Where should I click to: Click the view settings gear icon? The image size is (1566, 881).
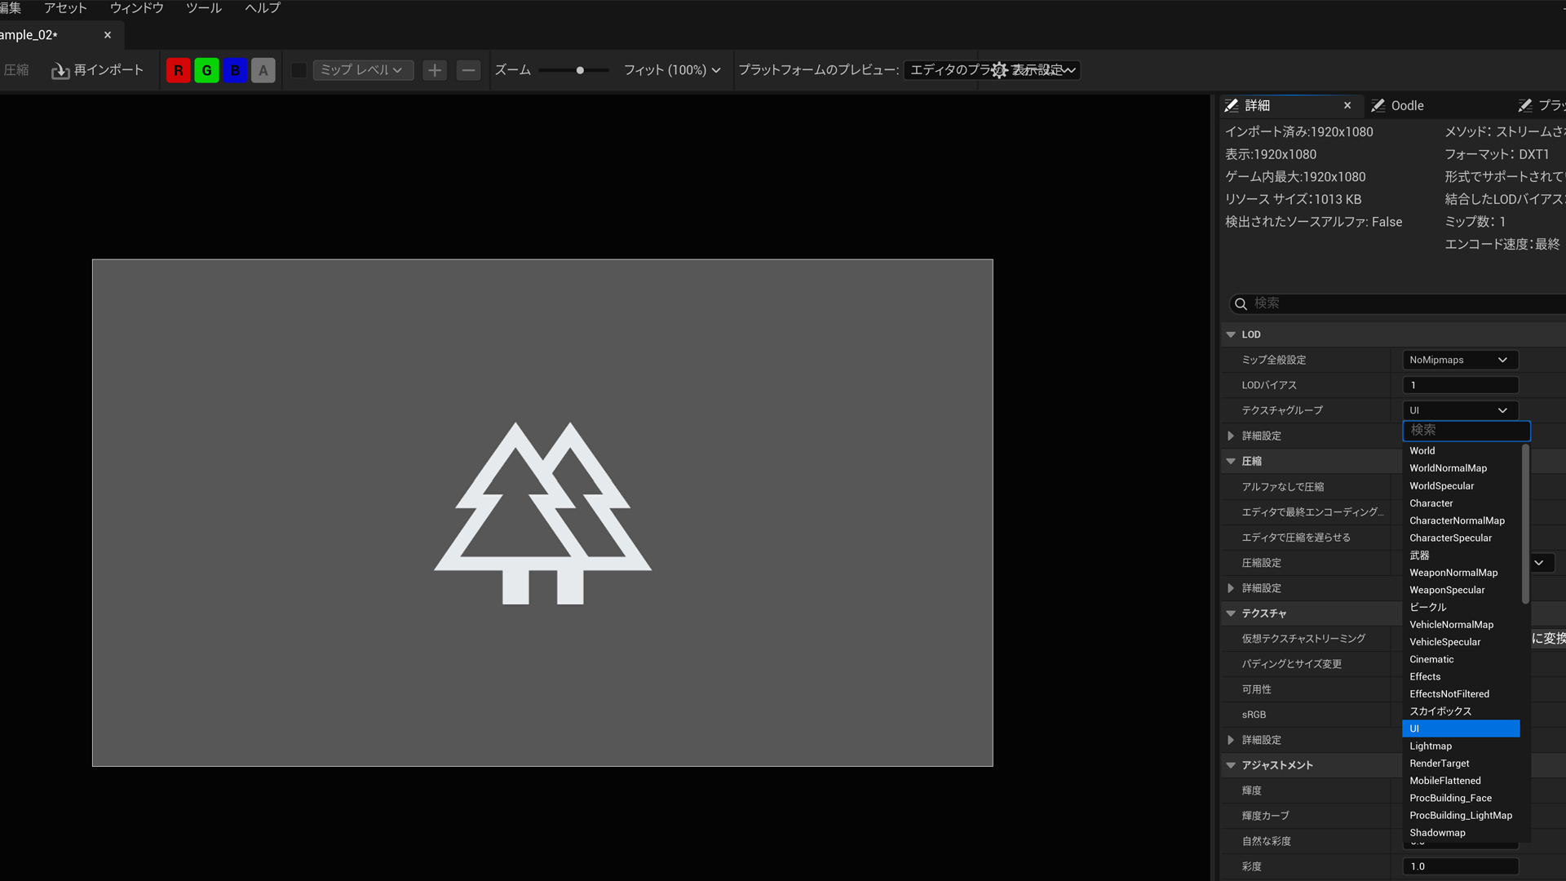(999, 71)
